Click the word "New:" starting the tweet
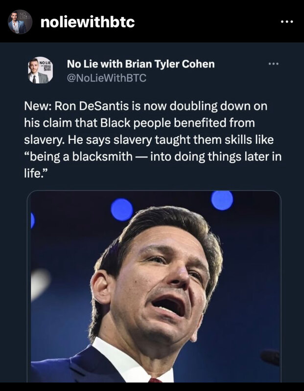Screen dimensions: 304x391 tap(36, 106)
